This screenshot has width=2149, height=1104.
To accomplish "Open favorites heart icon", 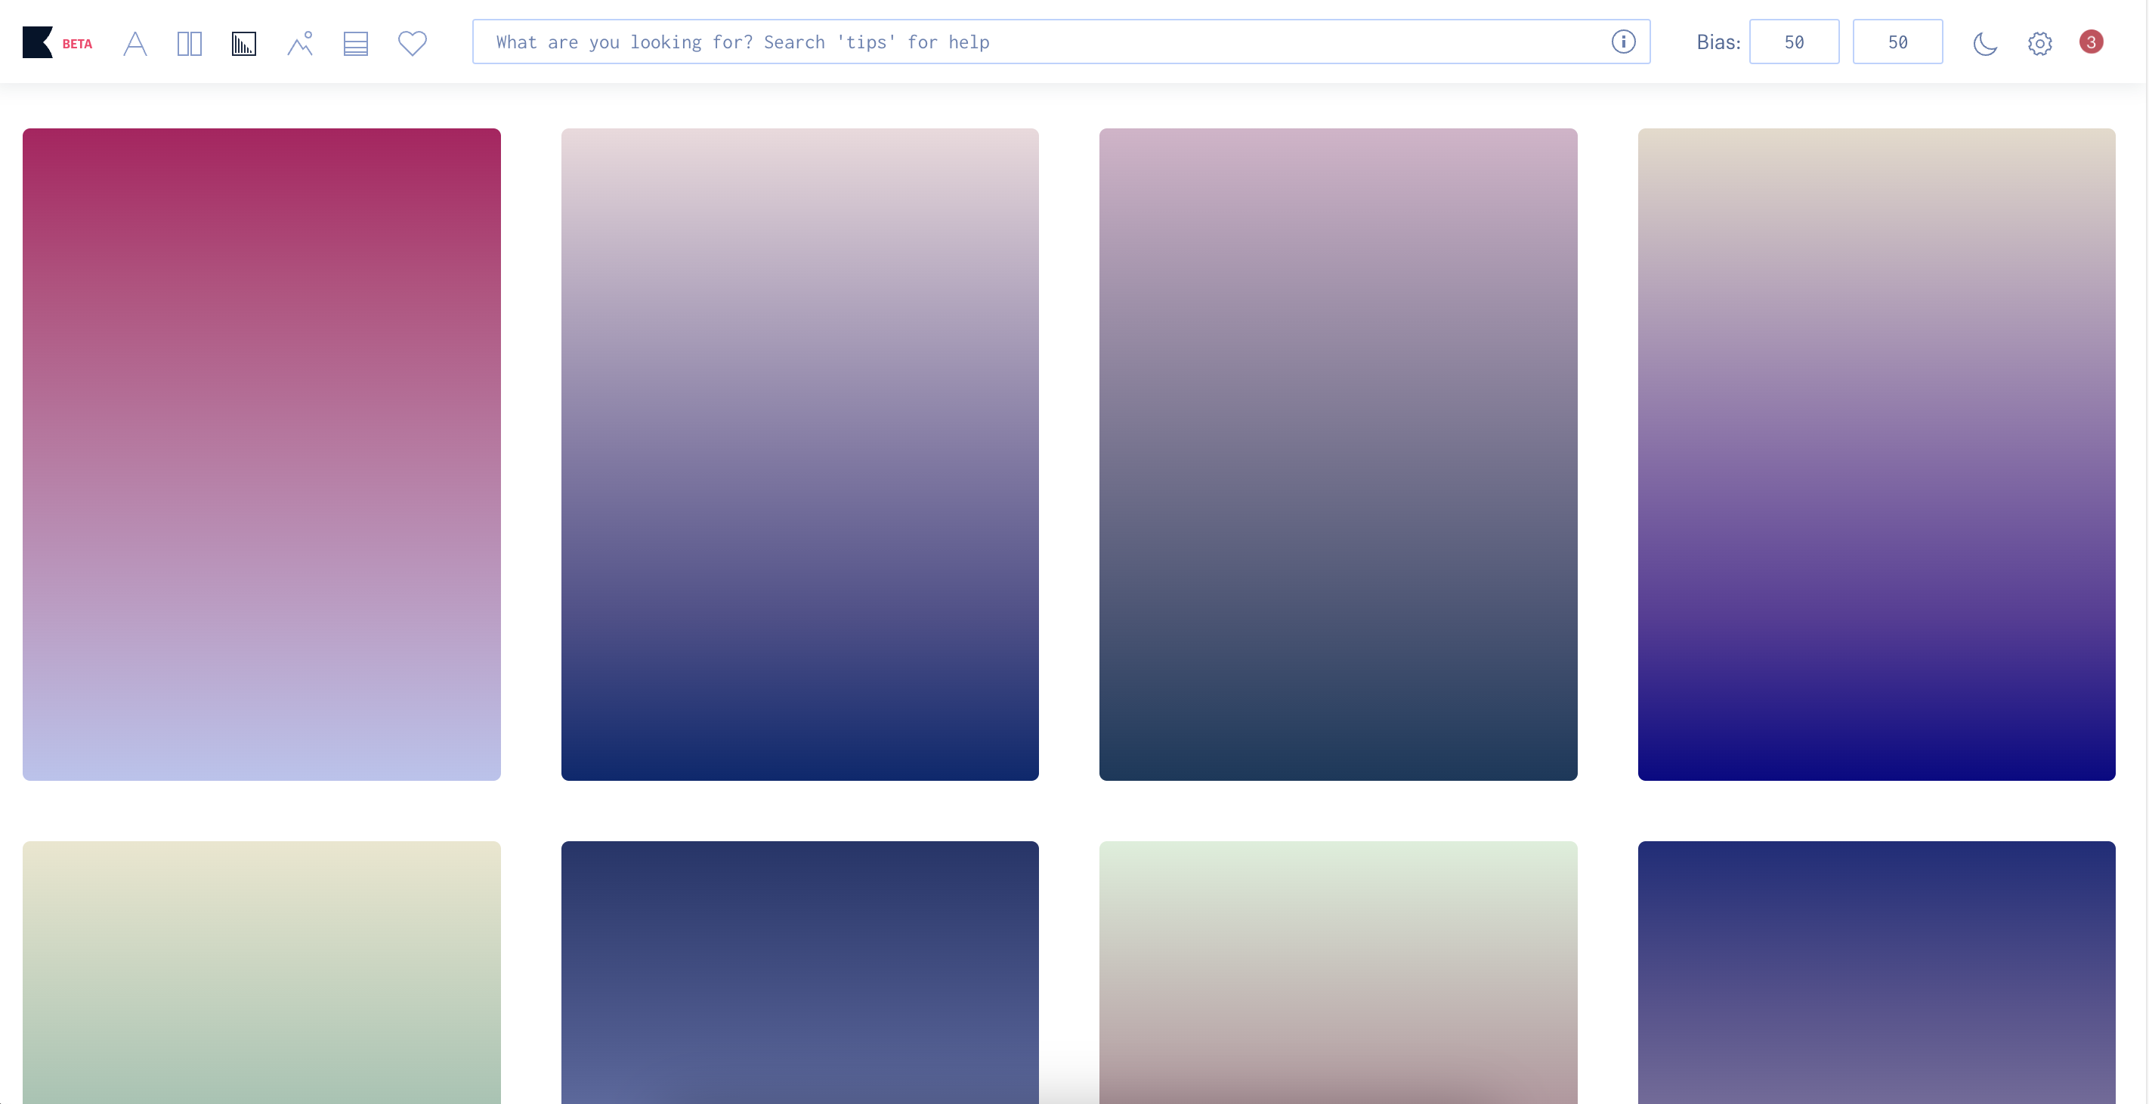I will click(x=412, y=42).
